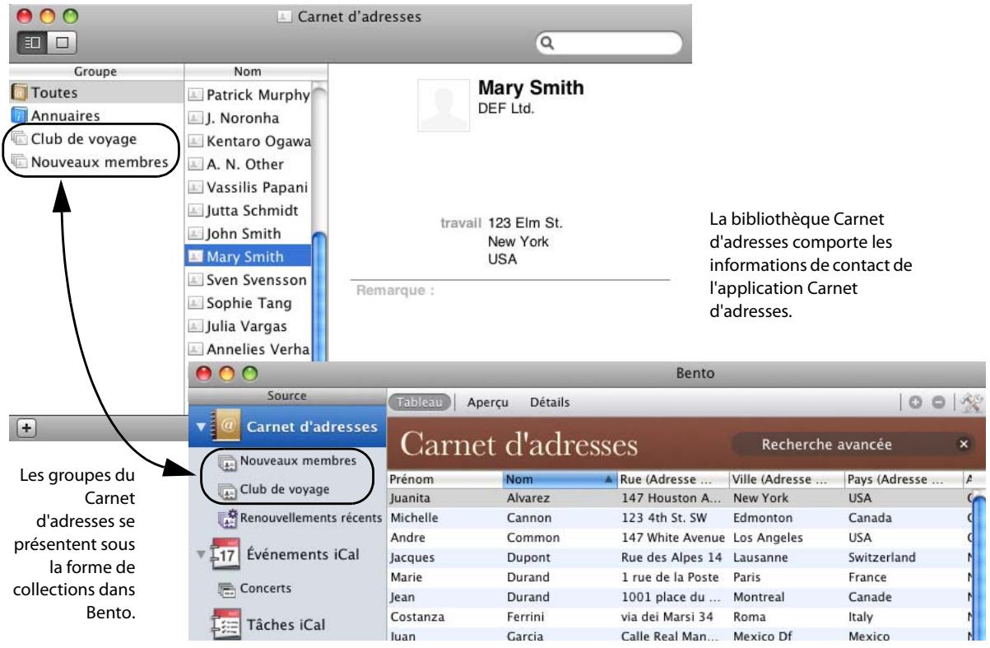990x648 pixels.
Task: Select contact Vassilis Papani
Action: (x=248, y=186)
